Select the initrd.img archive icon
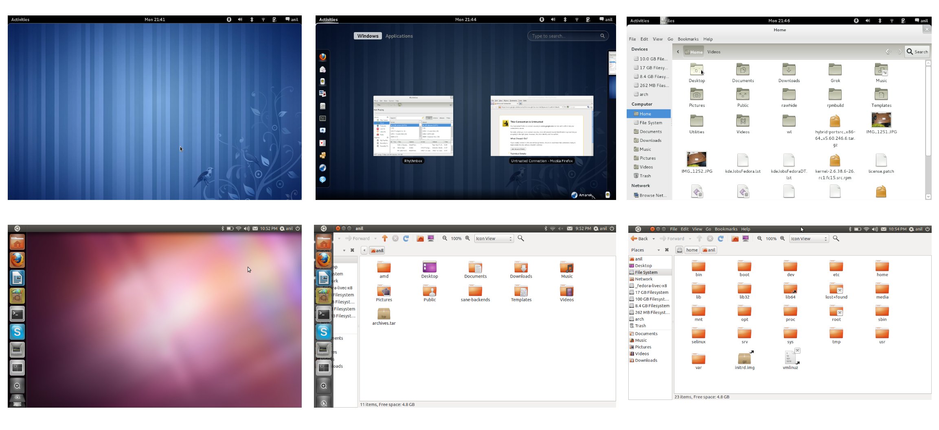The image size is (939, 430). pos(744,358)
